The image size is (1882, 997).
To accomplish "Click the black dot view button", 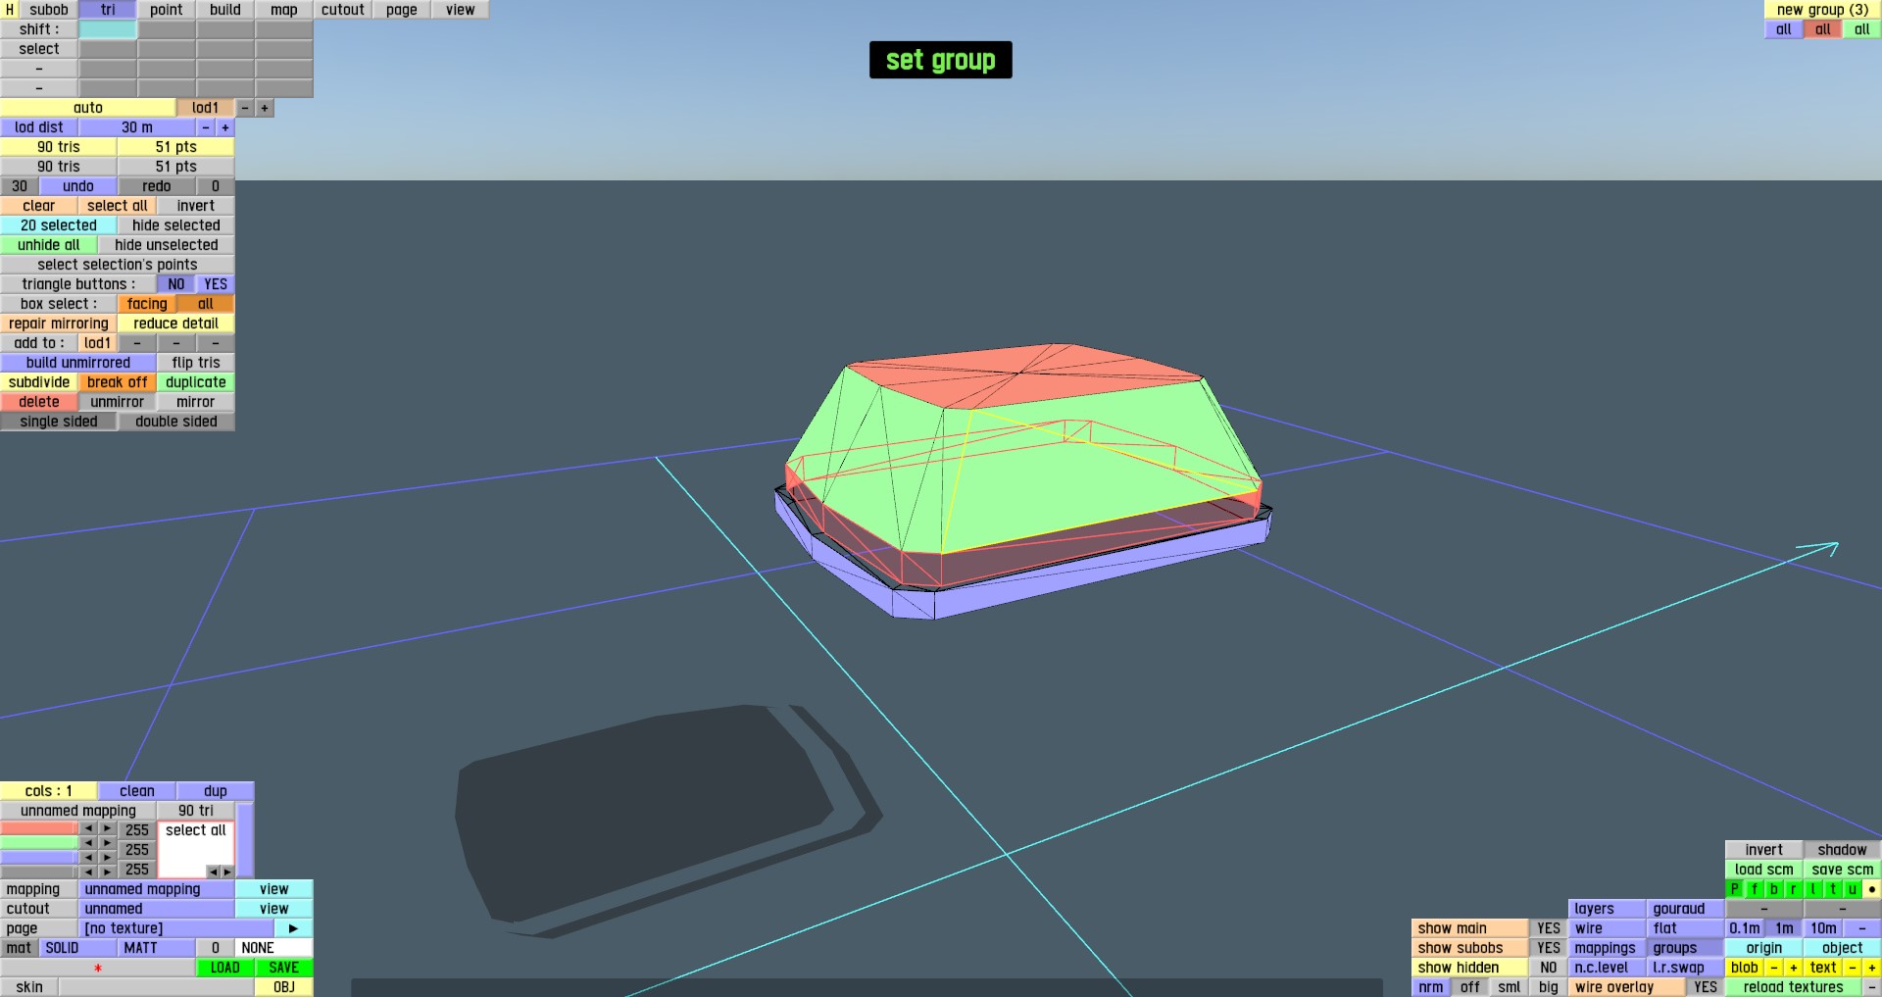I will tap(1872, 889).
